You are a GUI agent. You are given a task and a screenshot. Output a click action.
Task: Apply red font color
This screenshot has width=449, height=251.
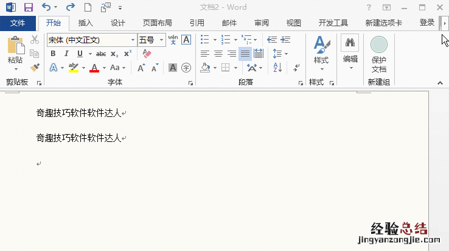[94, 68]
